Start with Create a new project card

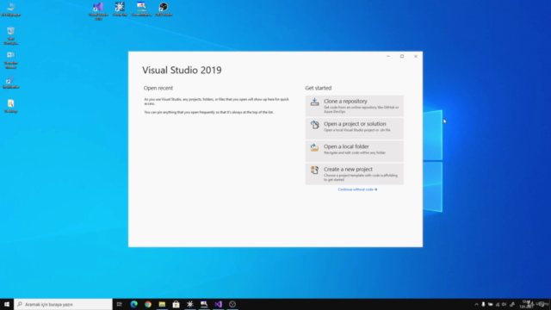(x=354, y=174)
